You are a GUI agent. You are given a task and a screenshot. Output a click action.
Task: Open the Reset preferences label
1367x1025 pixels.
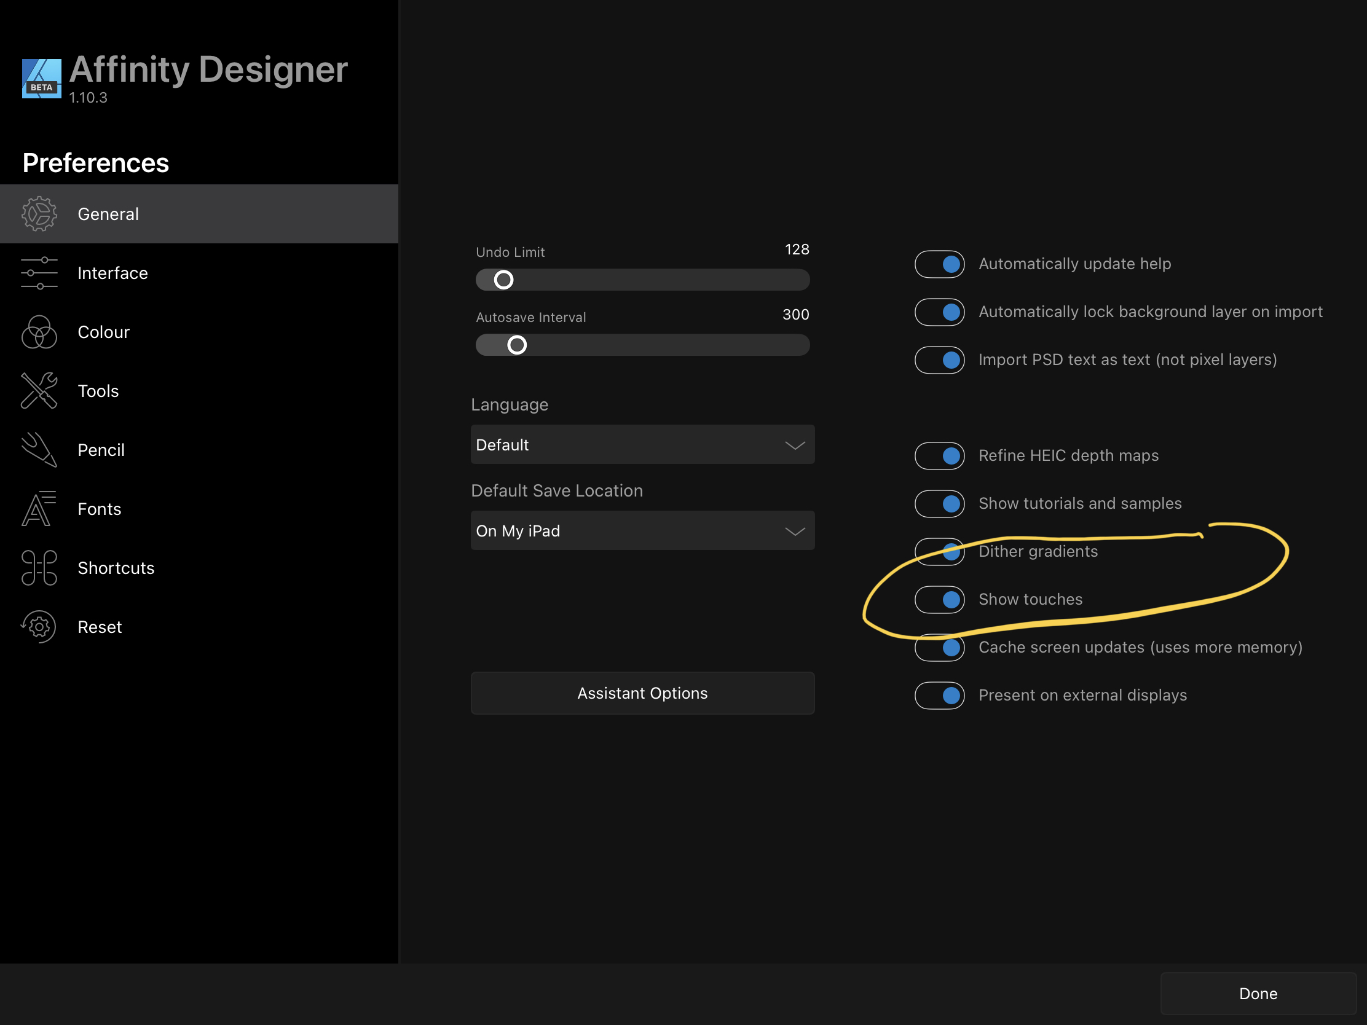100,627
